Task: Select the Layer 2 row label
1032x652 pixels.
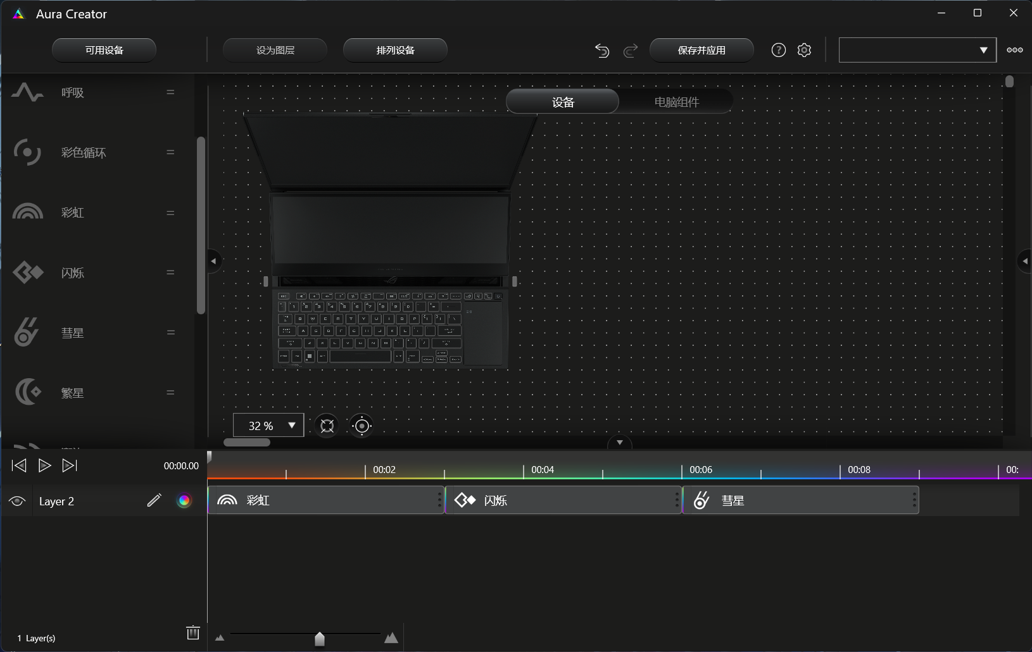Action: coord(56,501)
